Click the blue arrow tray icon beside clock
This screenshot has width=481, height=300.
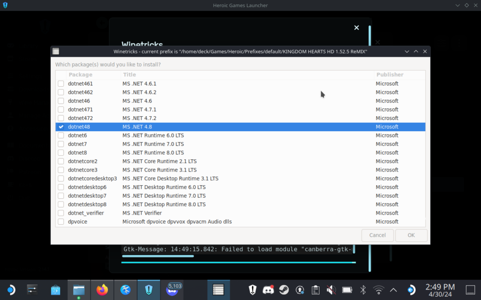[x=411, y=290]
